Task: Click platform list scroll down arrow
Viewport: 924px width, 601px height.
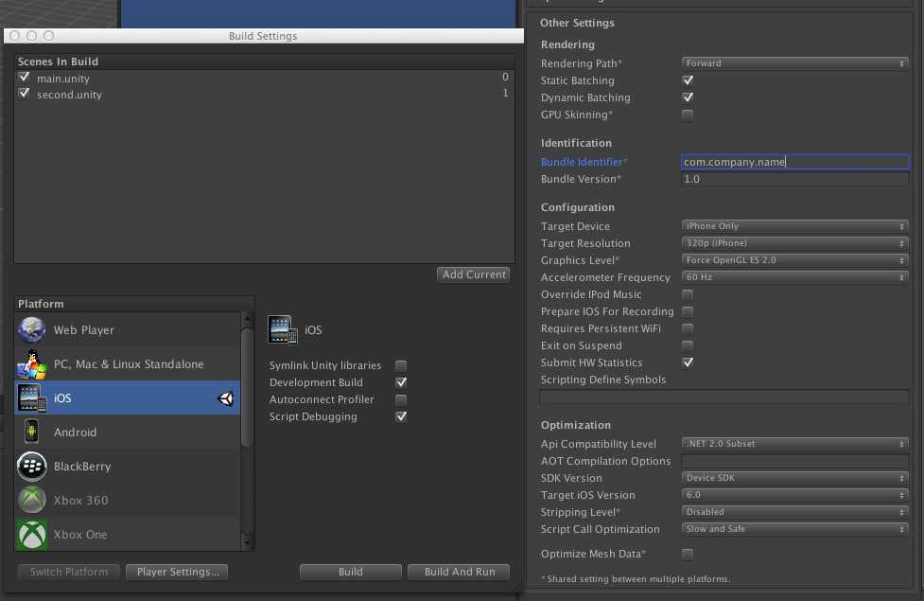Action: [x=248, y=542]
